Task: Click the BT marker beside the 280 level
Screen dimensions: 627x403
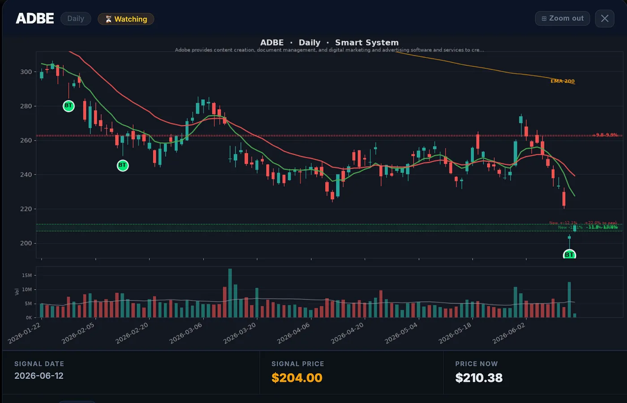Action: coord(69,106)
